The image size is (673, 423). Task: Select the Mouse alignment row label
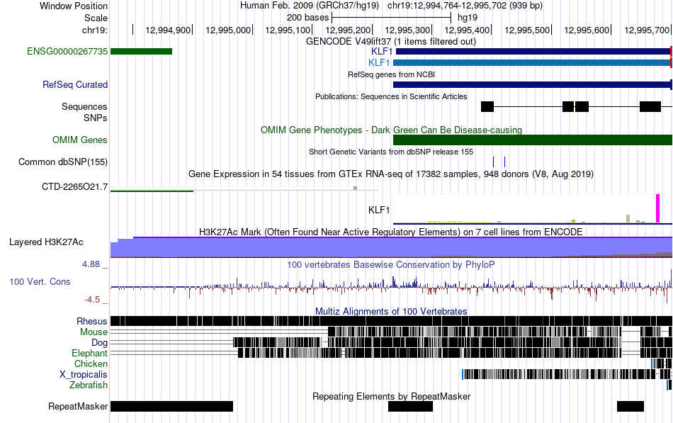94,332
